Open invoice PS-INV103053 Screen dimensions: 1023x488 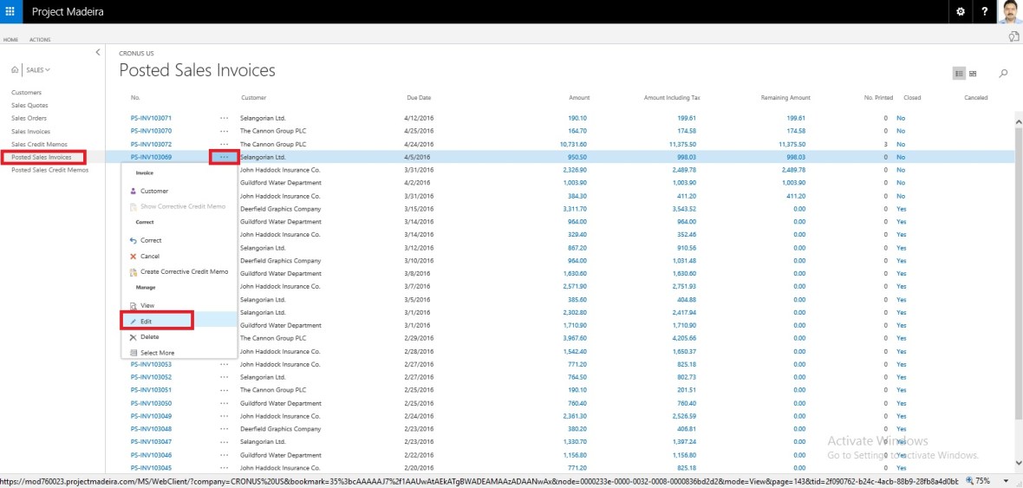coord(152,364)
